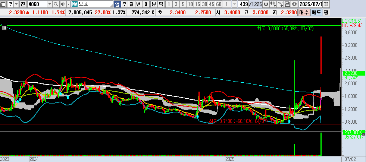Click the green 2.3200 current price tag
The width and height of the screenshot is (366, 162).
pos(353,73)
